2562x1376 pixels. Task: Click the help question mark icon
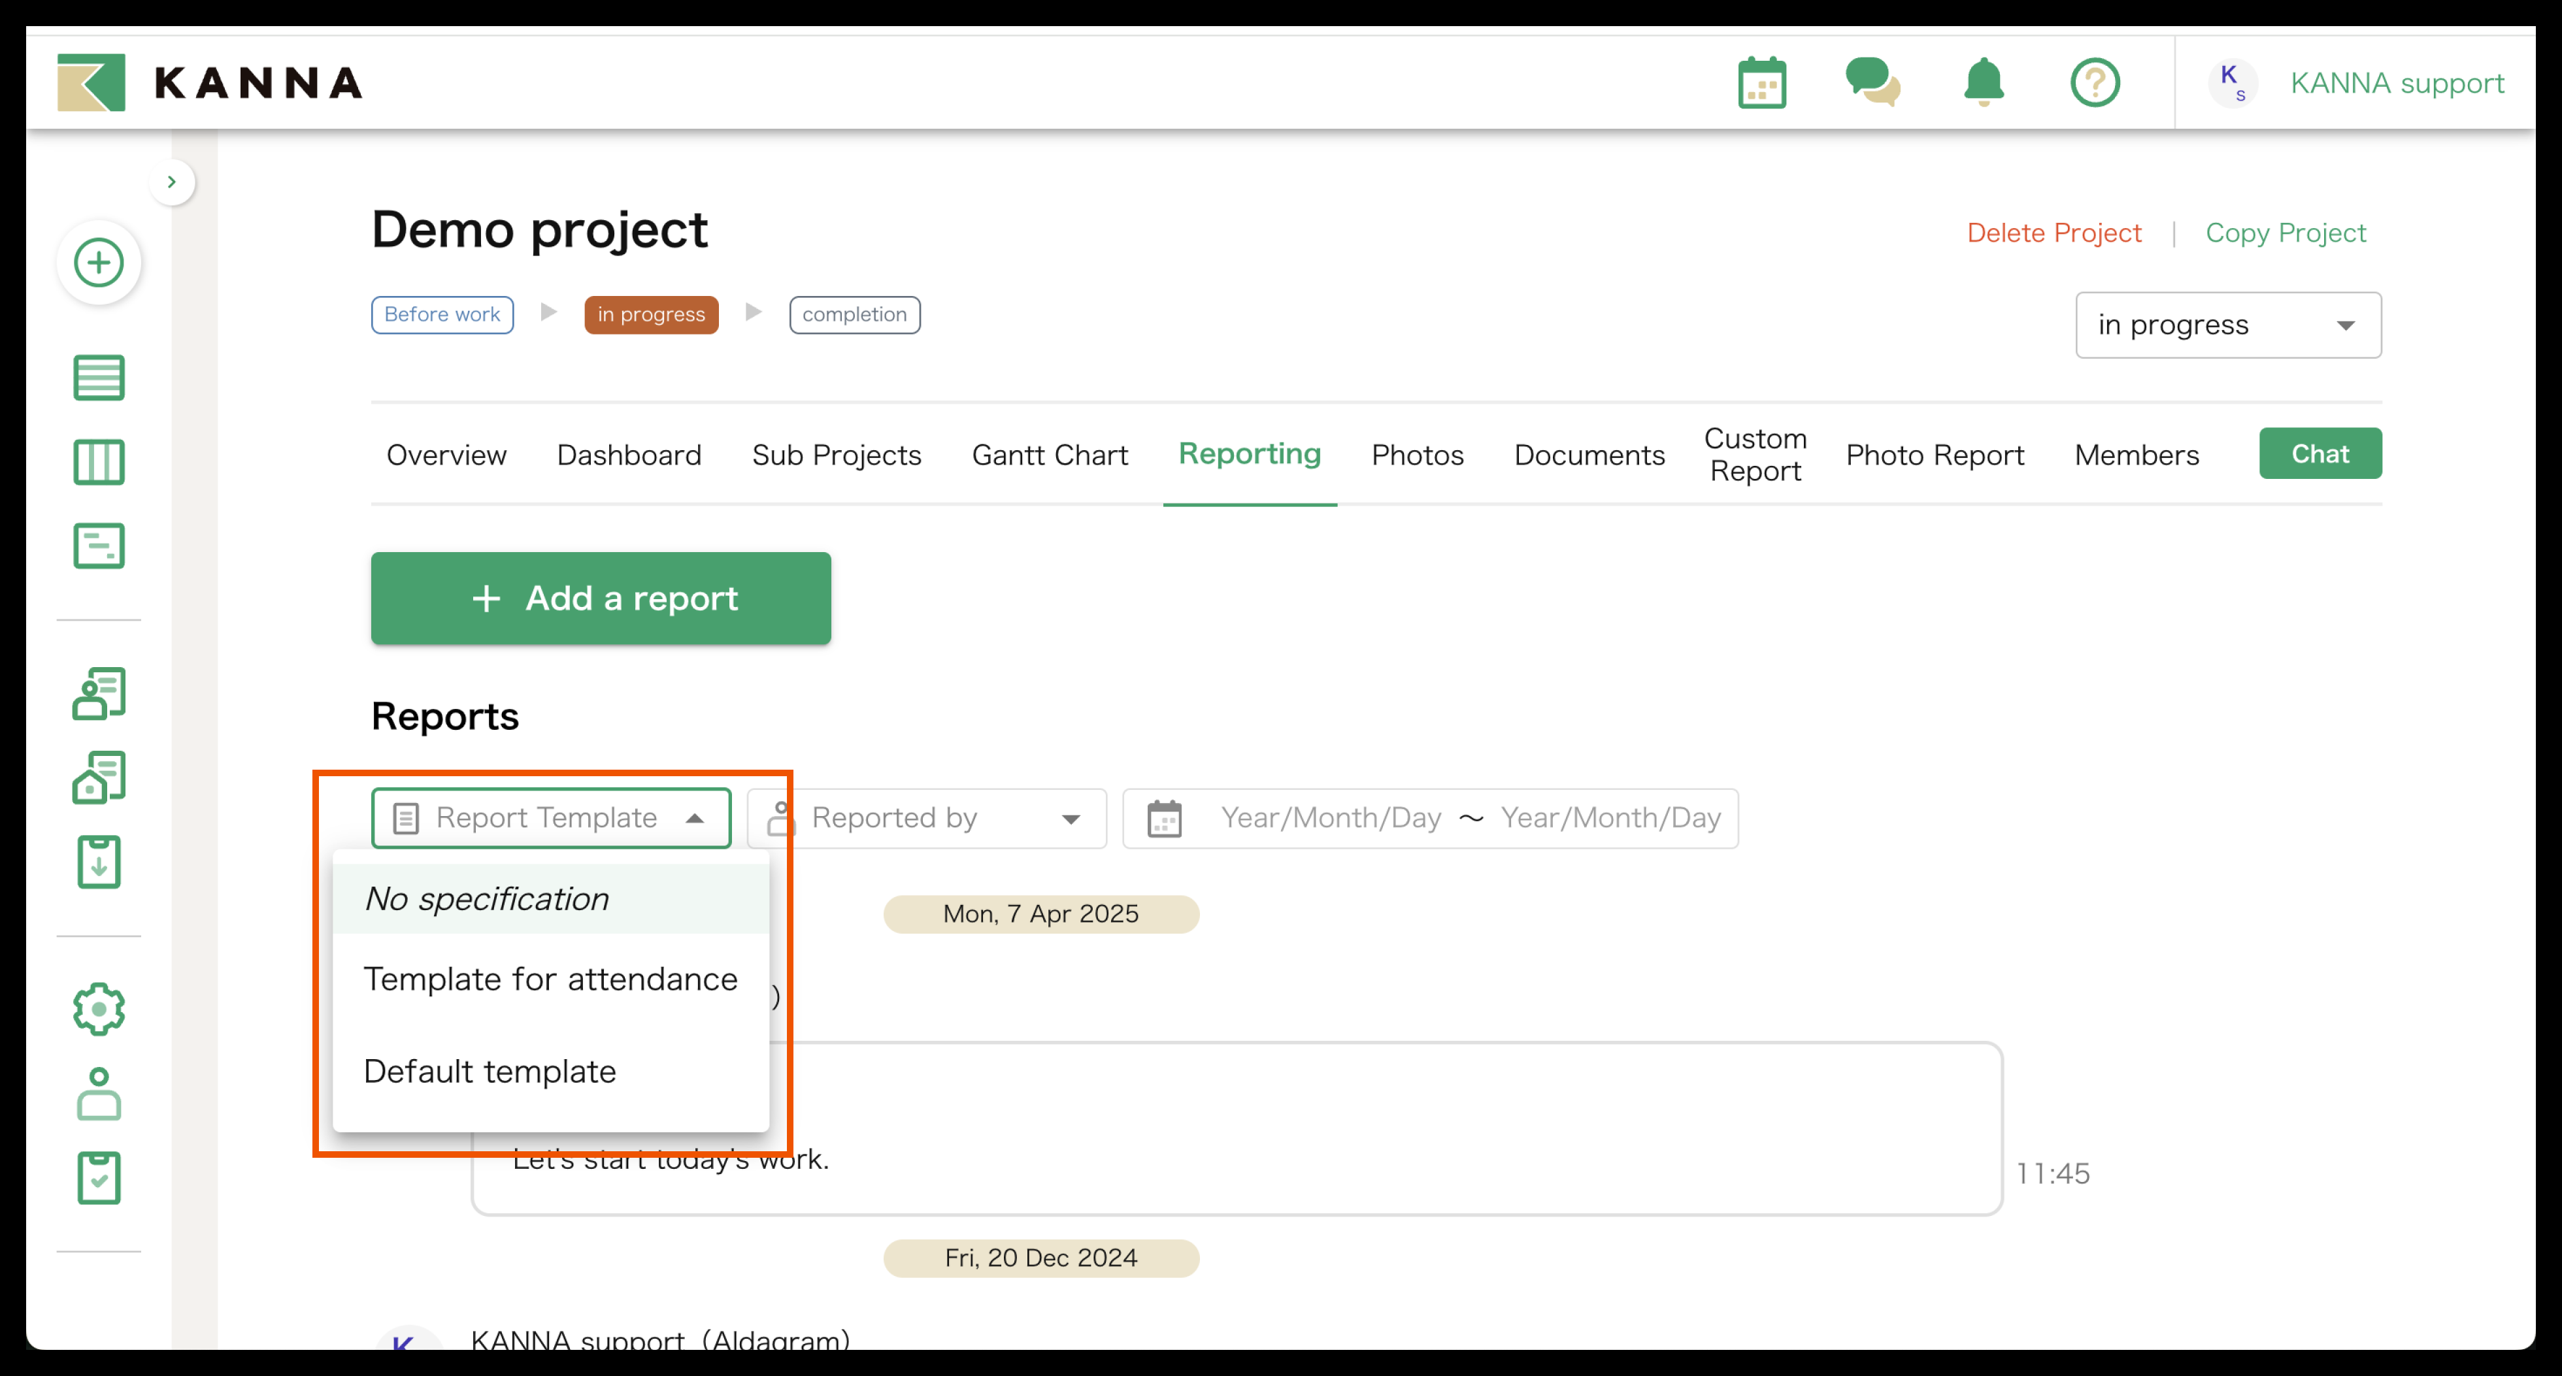pos(2095,82)
